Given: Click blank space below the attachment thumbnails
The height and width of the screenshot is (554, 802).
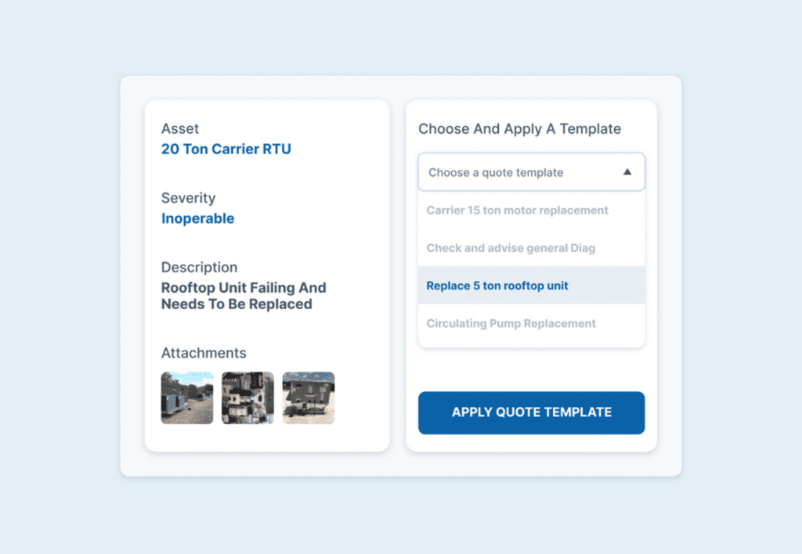Looking at the screenshot, I should click(266, 438).
